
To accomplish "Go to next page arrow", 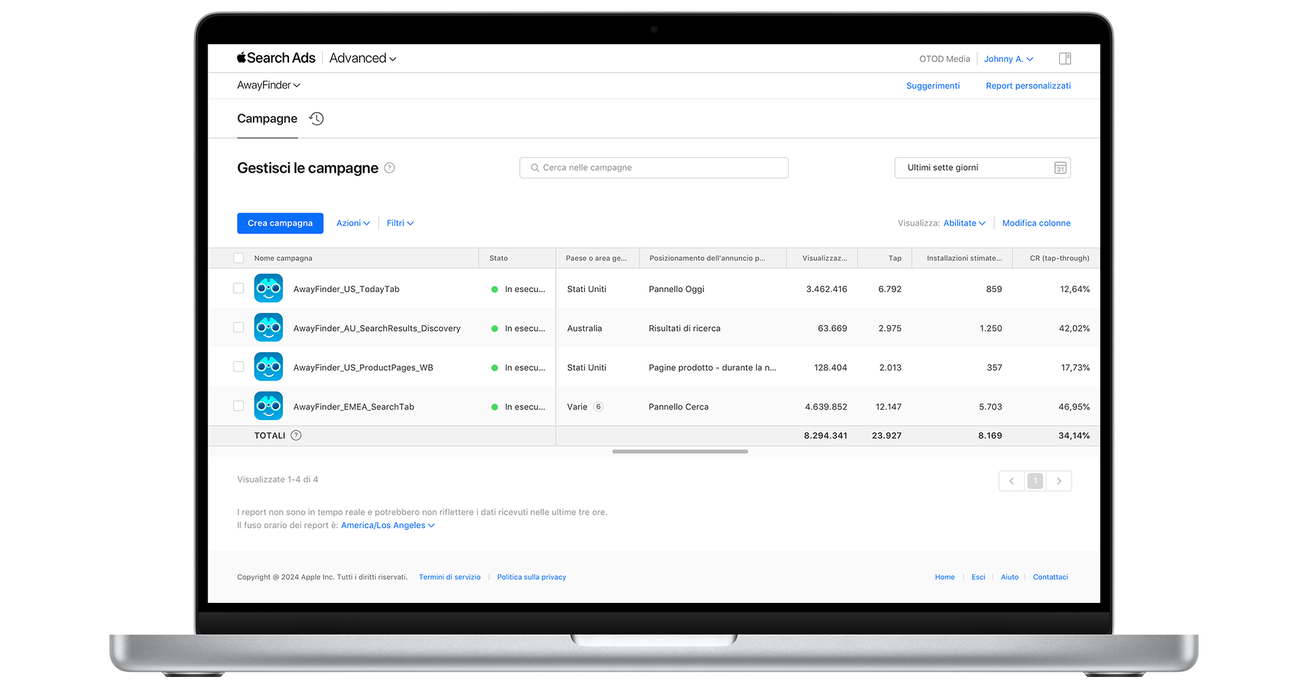I will pyautogui.click(x=1059, y=481).
